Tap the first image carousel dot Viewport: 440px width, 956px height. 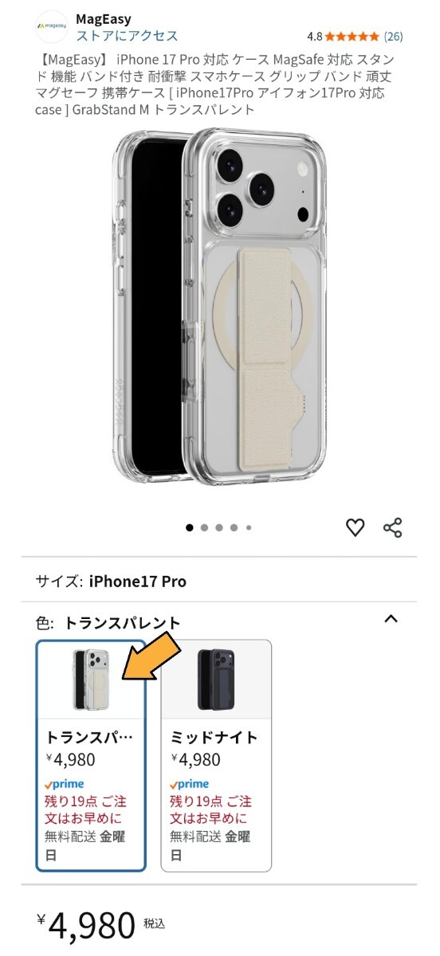(190, 527)
